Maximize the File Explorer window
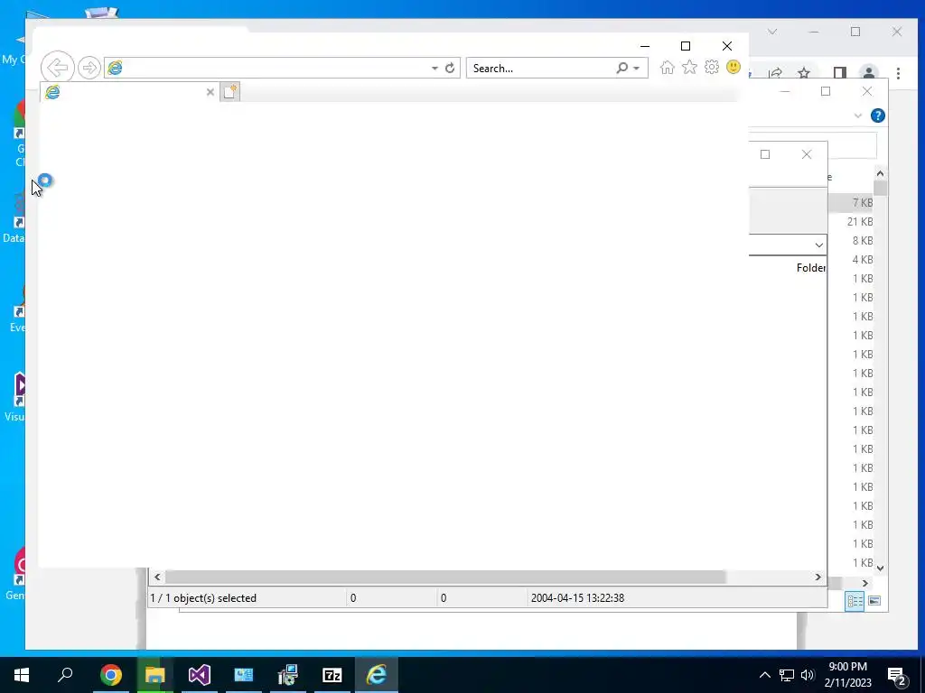The image size is (925, 693). tap(826, 91)
